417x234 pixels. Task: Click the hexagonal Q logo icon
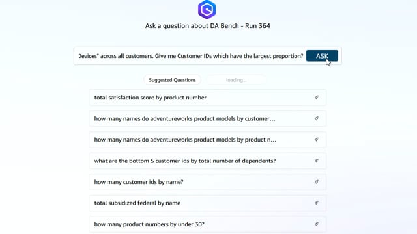pyautogui.click(x=207, y=10)
